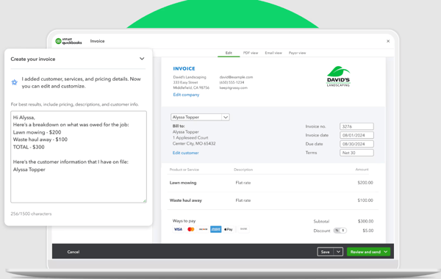This screenshot has width=441, height=279.
Task: Click the Mastercard payment icon
Action: [x=190, y=229]
